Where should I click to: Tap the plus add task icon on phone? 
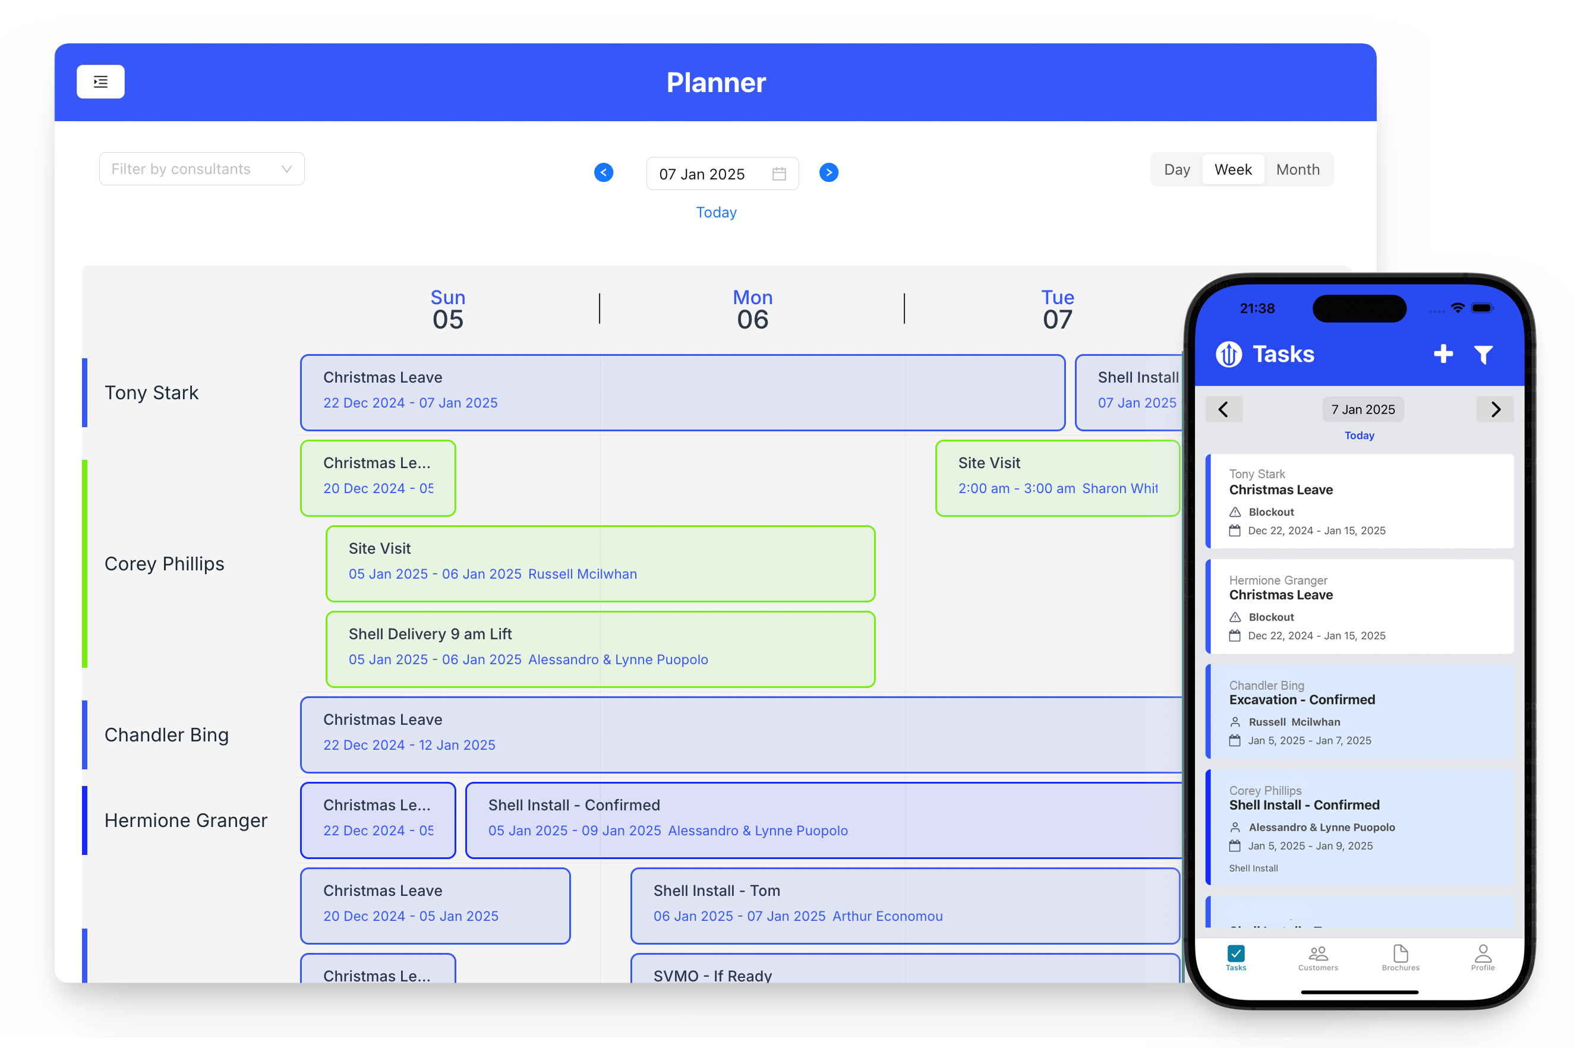[x=1443, y=353]
